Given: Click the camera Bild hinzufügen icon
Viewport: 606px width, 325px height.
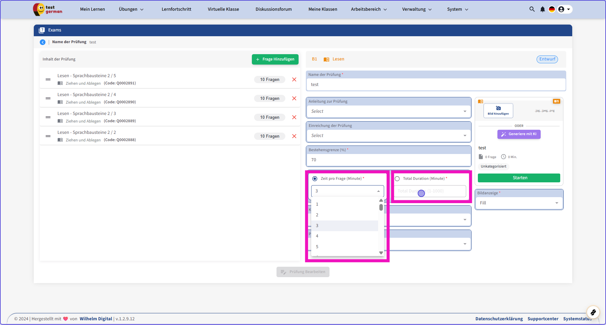Looking at the screenshot, I should [498, 108].
